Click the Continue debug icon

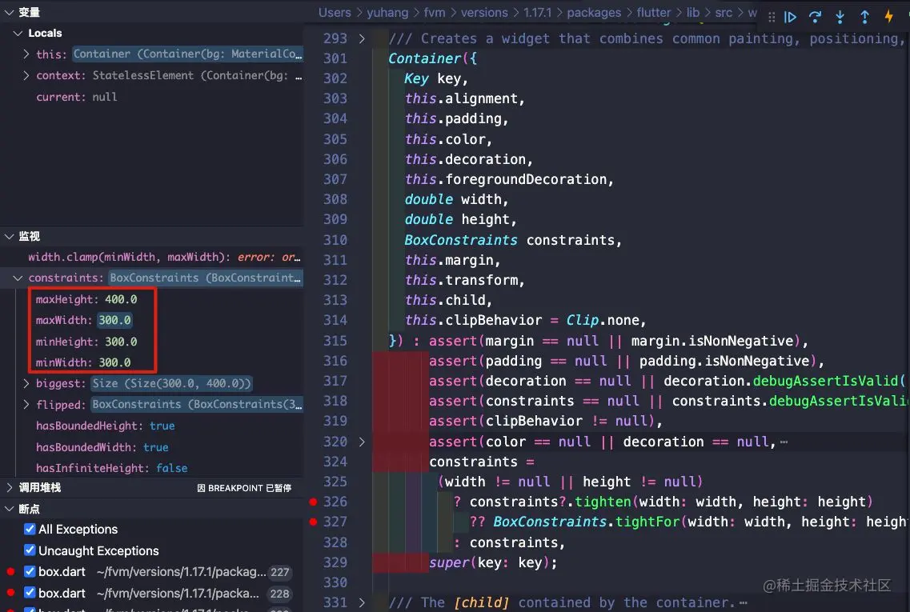click(791, 16)
